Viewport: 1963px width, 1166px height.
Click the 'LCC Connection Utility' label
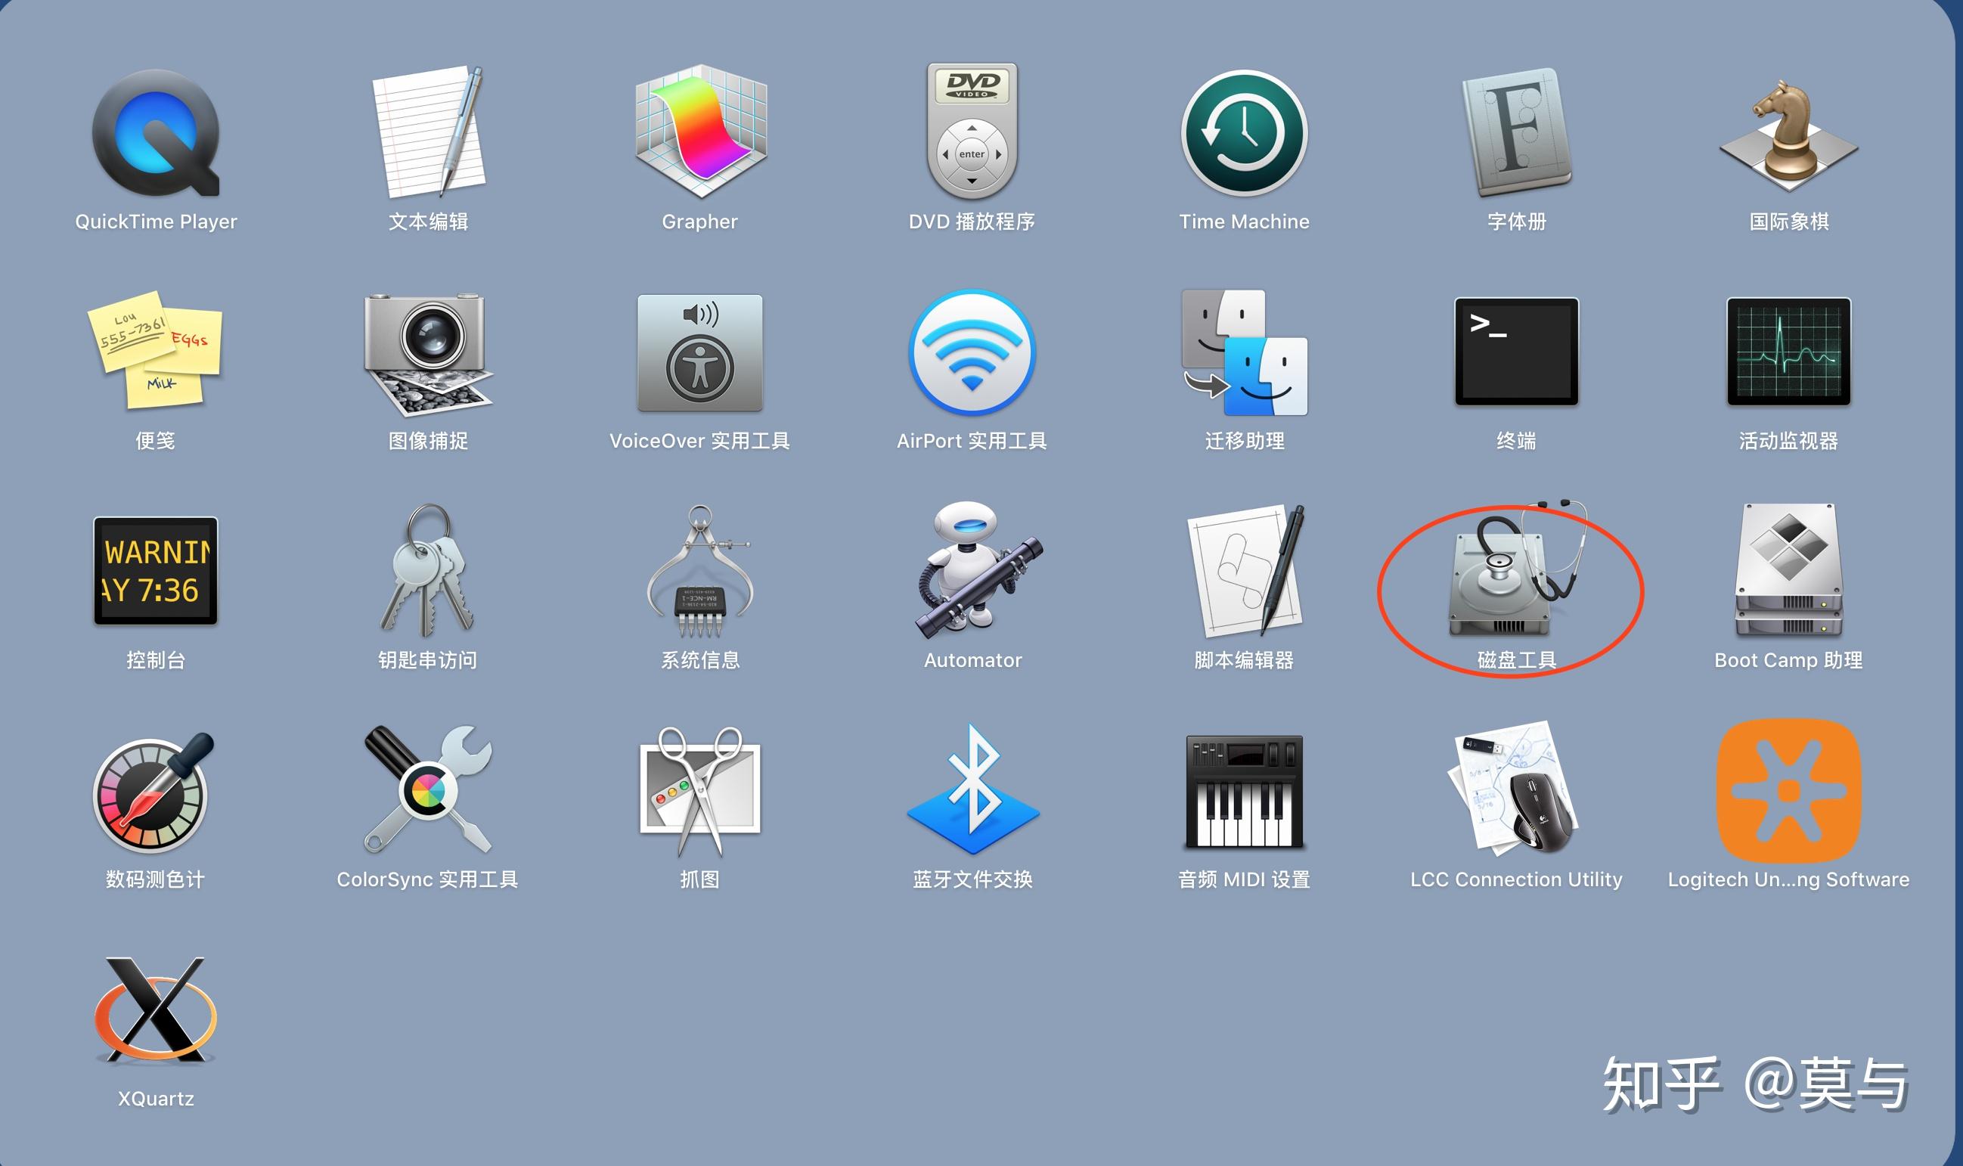1516,879
